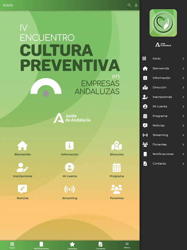
Task: Expand the Inscripciones chevron in sidebar
Action: (183, 97)
